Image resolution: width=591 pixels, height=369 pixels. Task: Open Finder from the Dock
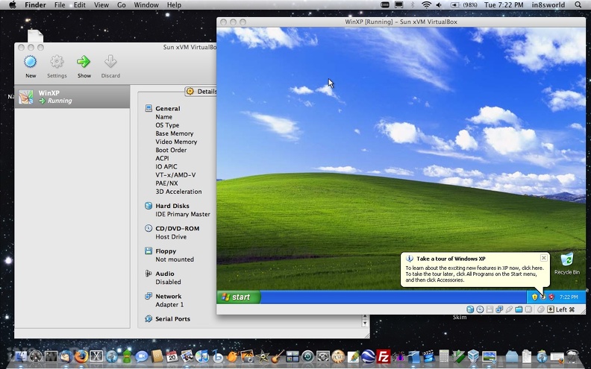[x=21, y=356]
